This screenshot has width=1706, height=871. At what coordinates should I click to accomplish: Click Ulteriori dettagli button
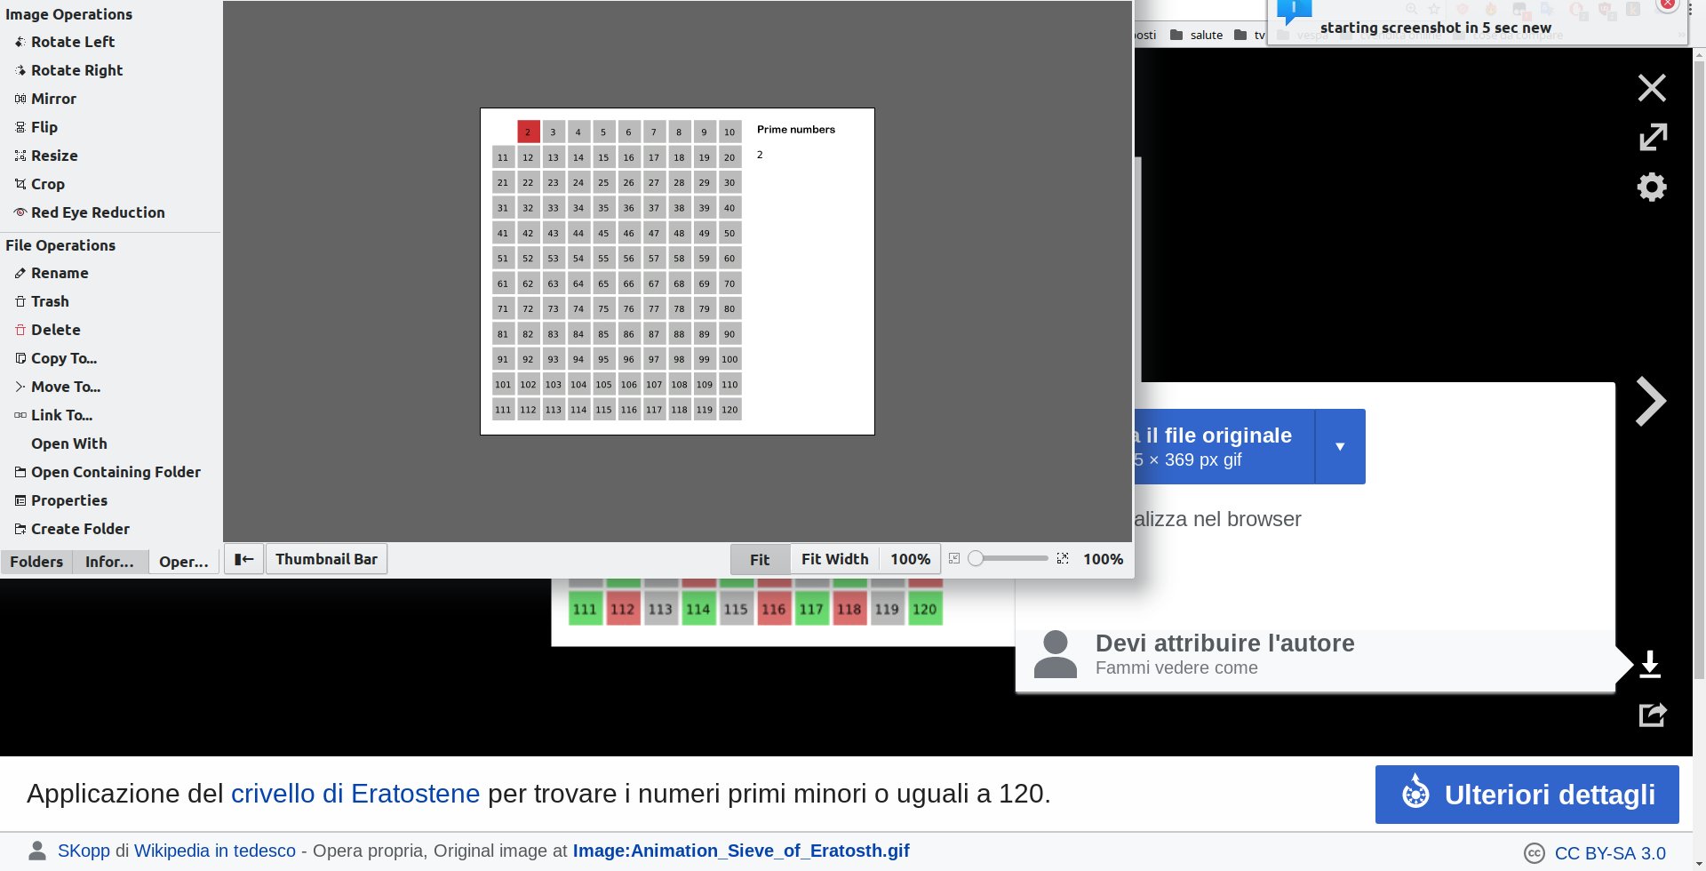[1527, 795]
